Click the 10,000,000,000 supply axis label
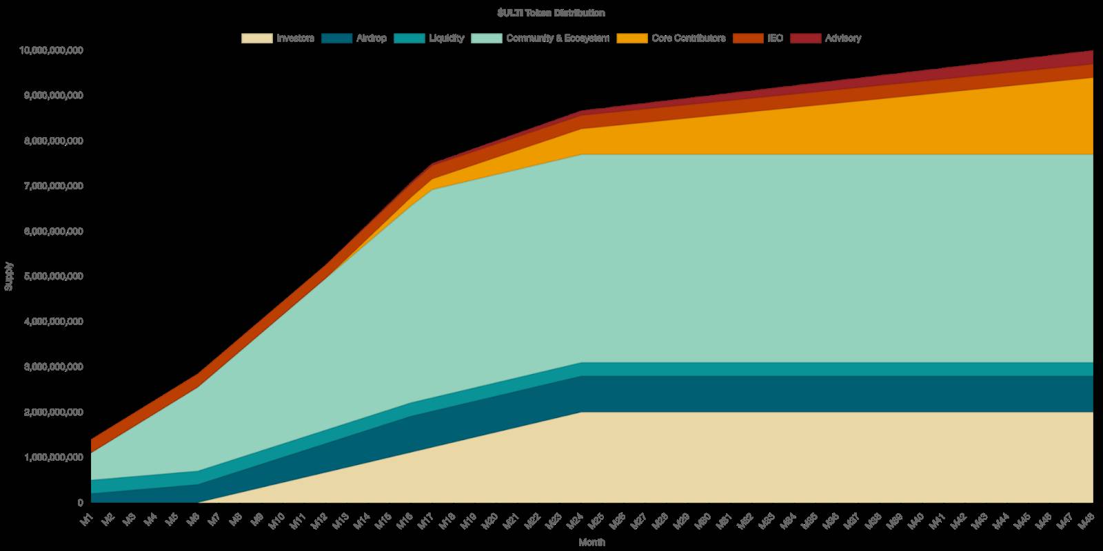Viewport: 1103px width, 551px height. pyautogui.click(x=52, y=51)
